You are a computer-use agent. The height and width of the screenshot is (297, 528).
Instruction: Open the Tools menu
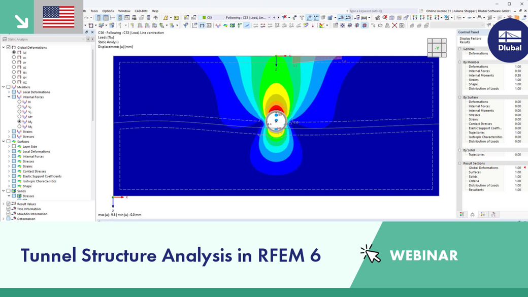pos(94,11)
